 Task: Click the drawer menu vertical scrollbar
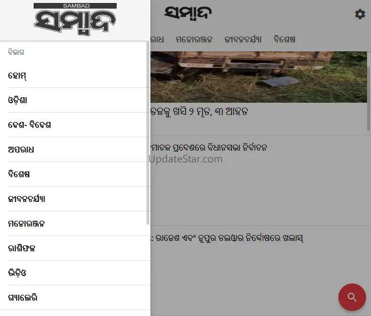(x=148, y=133)
